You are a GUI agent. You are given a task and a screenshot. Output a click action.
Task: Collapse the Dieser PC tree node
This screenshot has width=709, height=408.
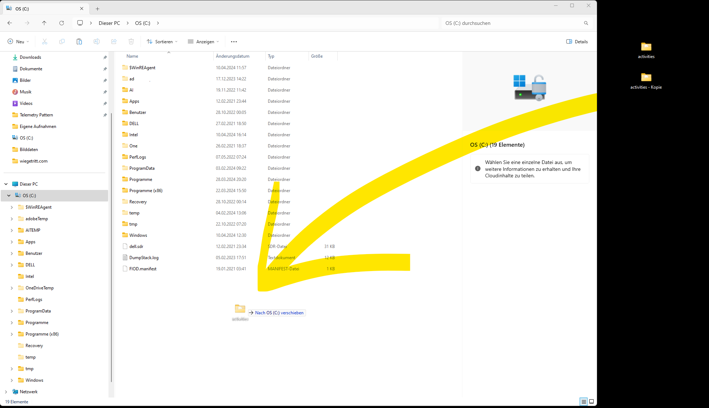[6, 184]
